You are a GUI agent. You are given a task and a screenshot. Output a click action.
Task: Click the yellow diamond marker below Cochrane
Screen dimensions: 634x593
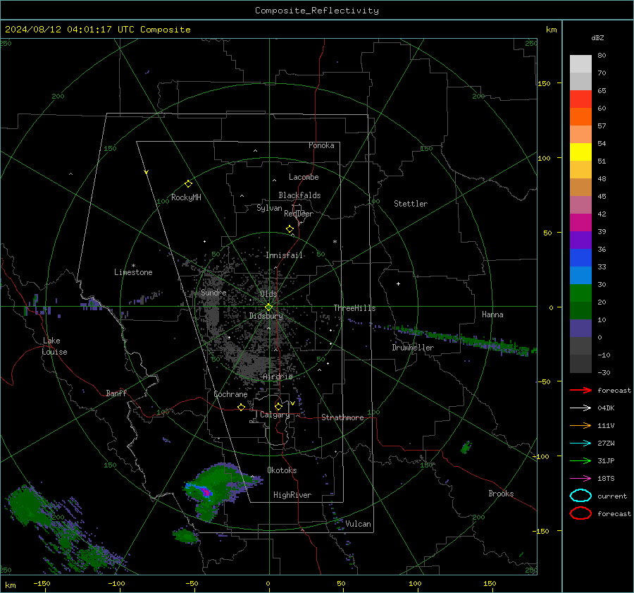tap(241, 407)
